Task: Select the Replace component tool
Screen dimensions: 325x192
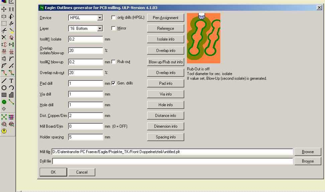Action: click(x=11, y=45)
